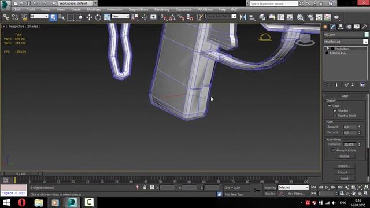Open Key Filters... dialog

297,194
